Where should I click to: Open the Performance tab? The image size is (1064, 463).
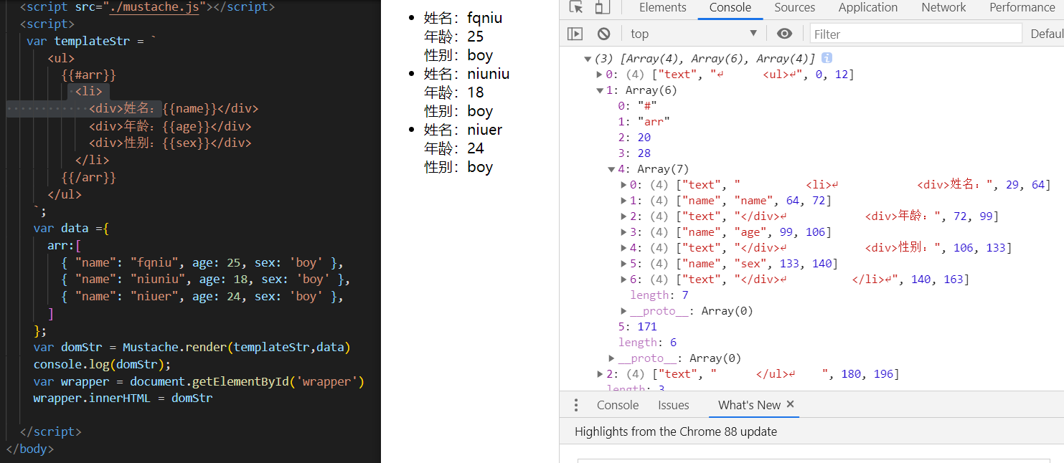pos(1022,7)
